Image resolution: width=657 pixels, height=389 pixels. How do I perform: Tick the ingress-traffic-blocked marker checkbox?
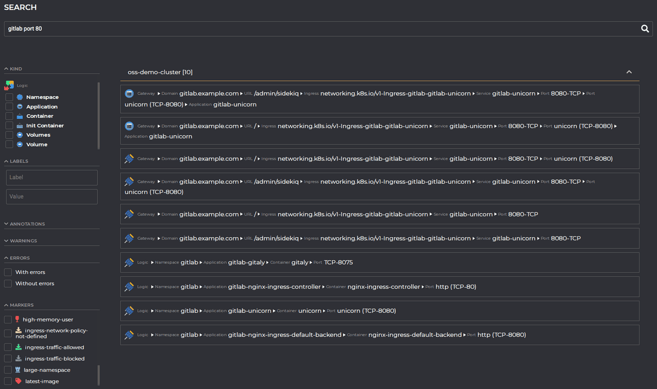tap(8, 359)
